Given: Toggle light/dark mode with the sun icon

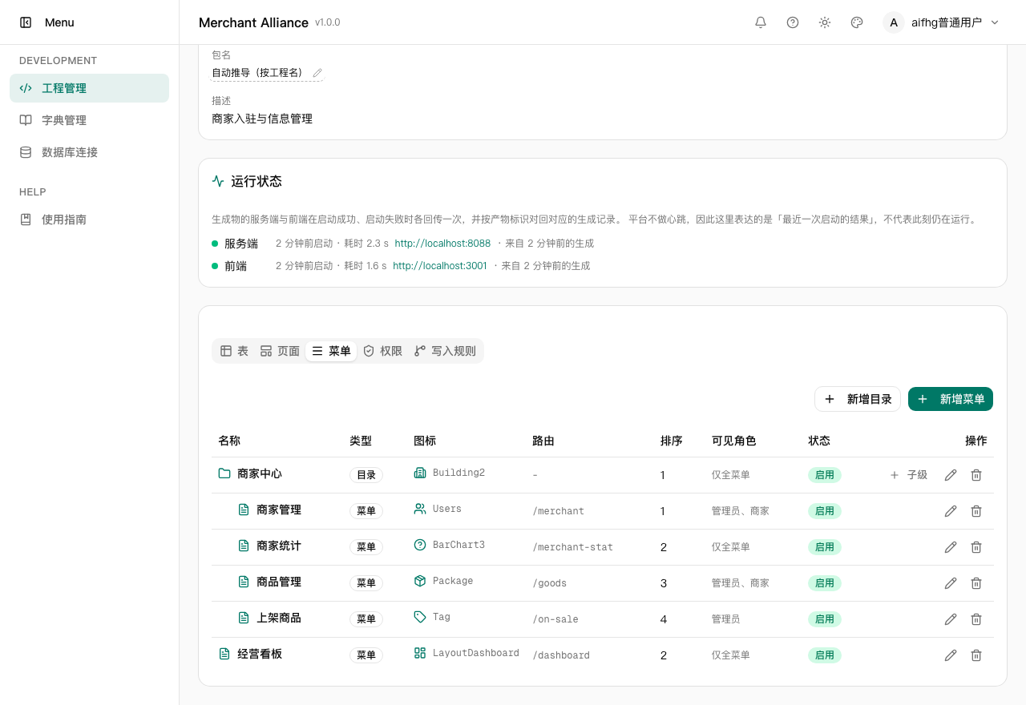Looking at the screenshot, I should click(x=825, y=22).
